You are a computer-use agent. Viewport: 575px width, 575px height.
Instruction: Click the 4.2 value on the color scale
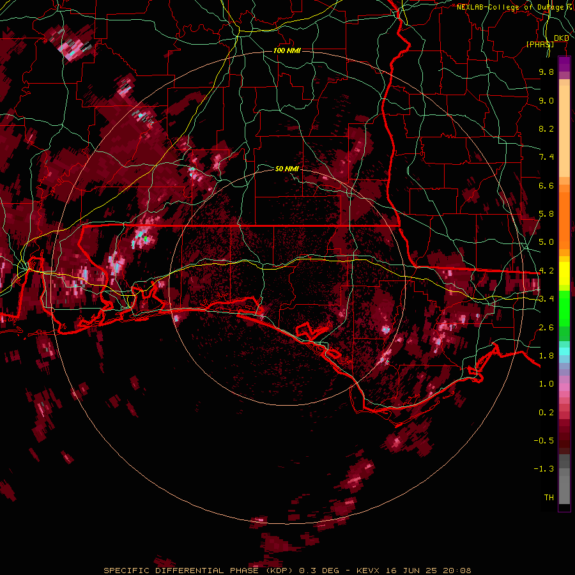click(546, 271)
